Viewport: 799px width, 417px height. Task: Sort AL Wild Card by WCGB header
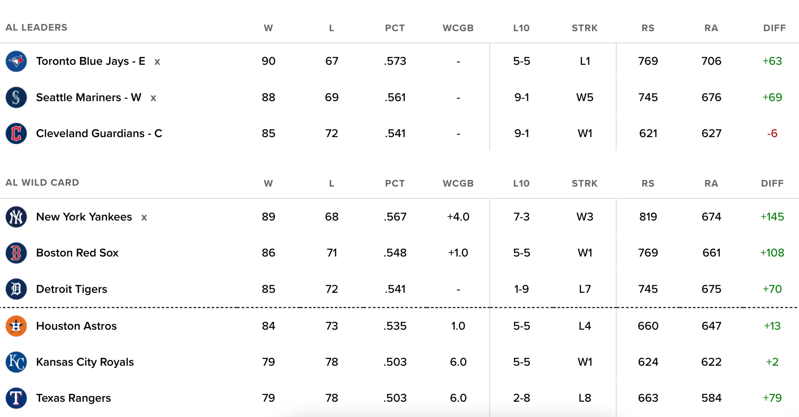click(458, 183)
